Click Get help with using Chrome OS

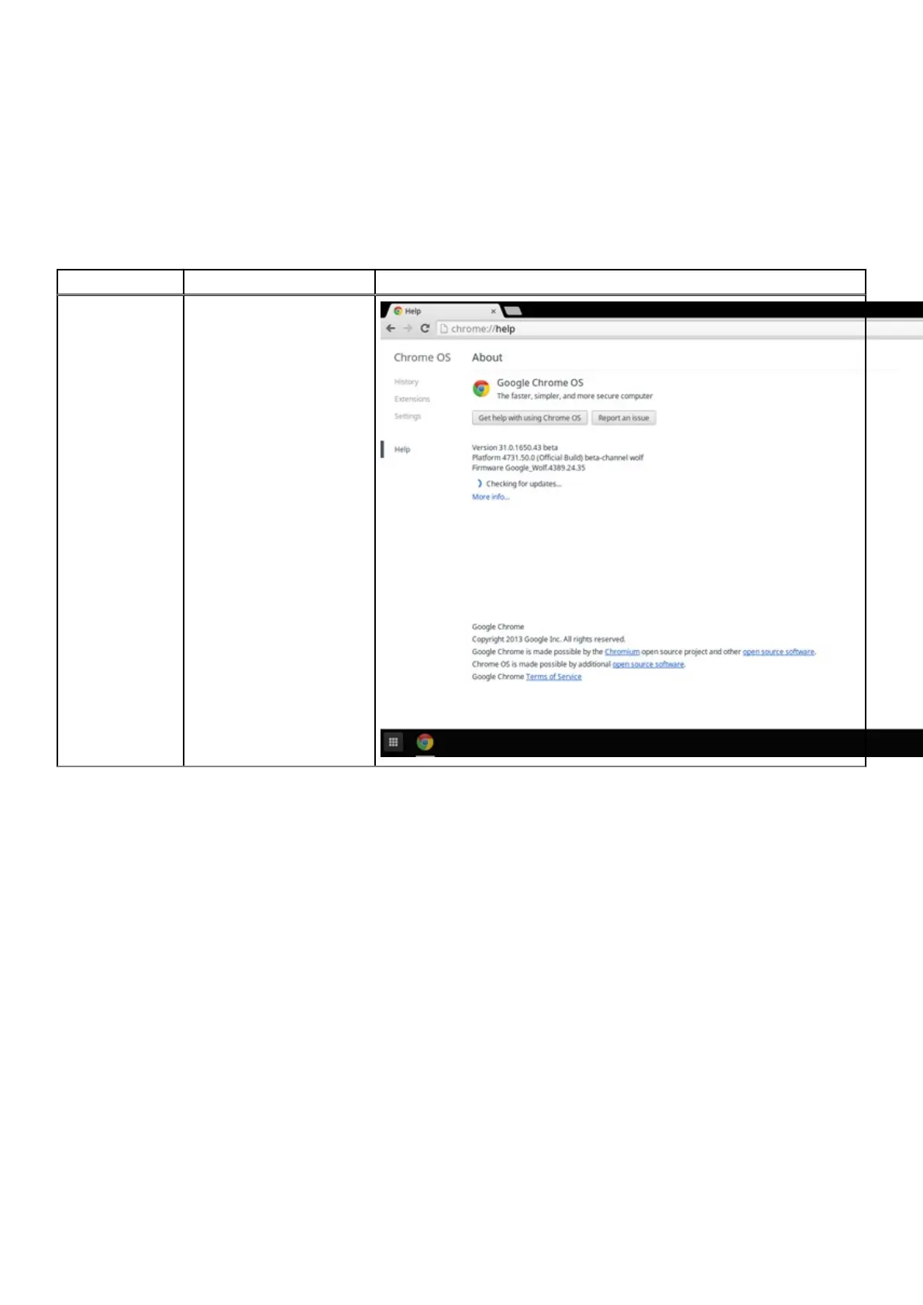(529, 418)
